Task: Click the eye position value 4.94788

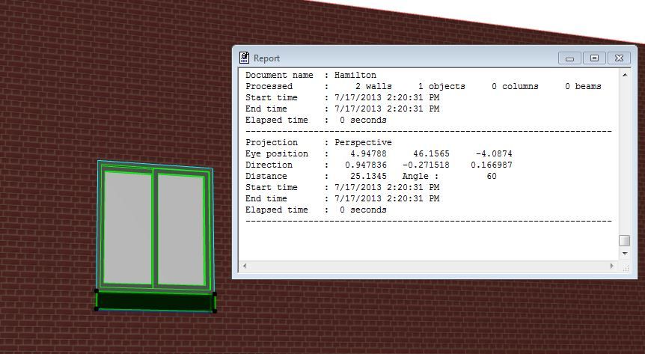Action: [368, 153]
